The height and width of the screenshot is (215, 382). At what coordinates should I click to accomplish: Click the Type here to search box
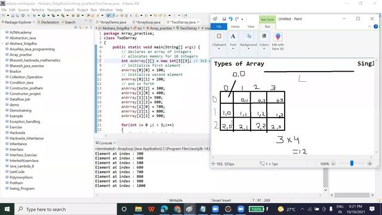[66, 209]
